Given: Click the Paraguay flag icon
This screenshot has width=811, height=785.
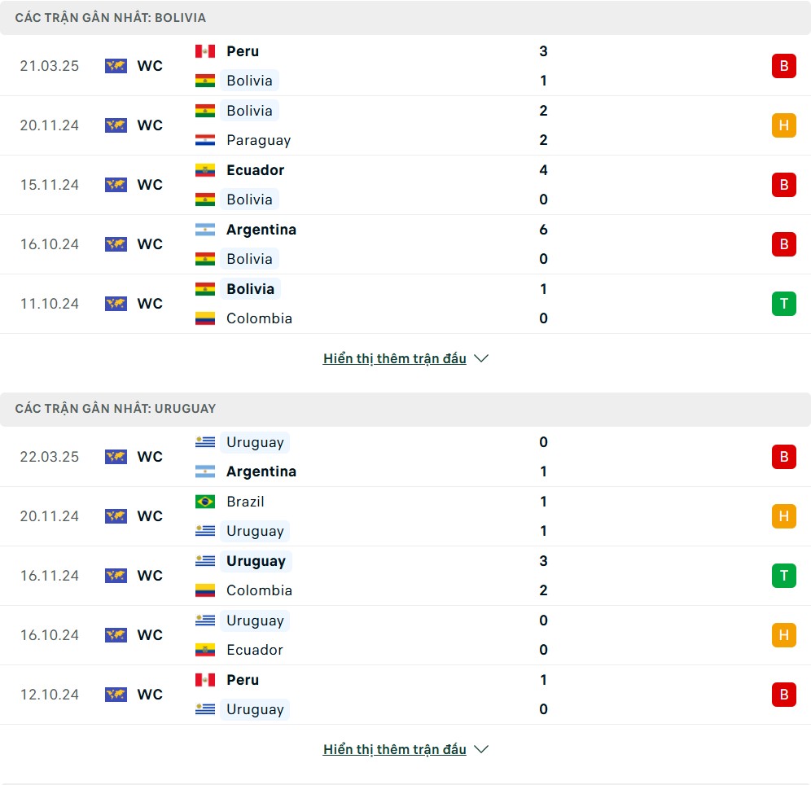Looking at the screenshot, I should (x=205, y=140).
